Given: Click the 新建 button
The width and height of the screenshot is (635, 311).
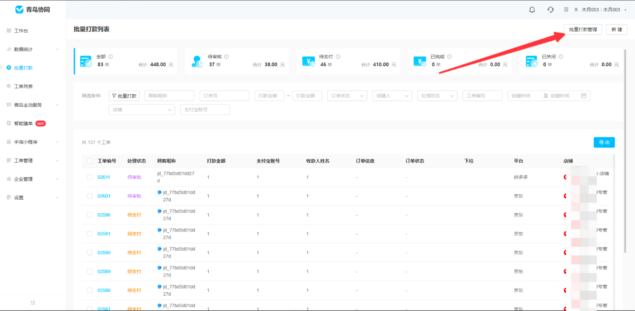Looking at the screenshot, I should [x=617, y=29].
